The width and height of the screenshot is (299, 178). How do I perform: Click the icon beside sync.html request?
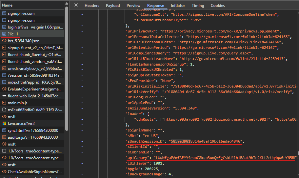click(4, 130)
